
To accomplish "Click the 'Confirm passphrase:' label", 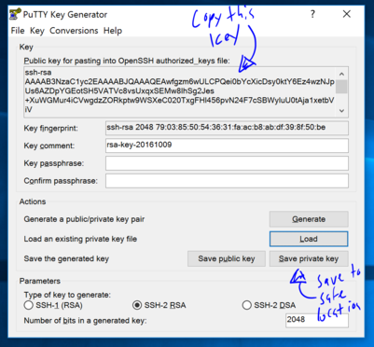I will coord(61,181).
